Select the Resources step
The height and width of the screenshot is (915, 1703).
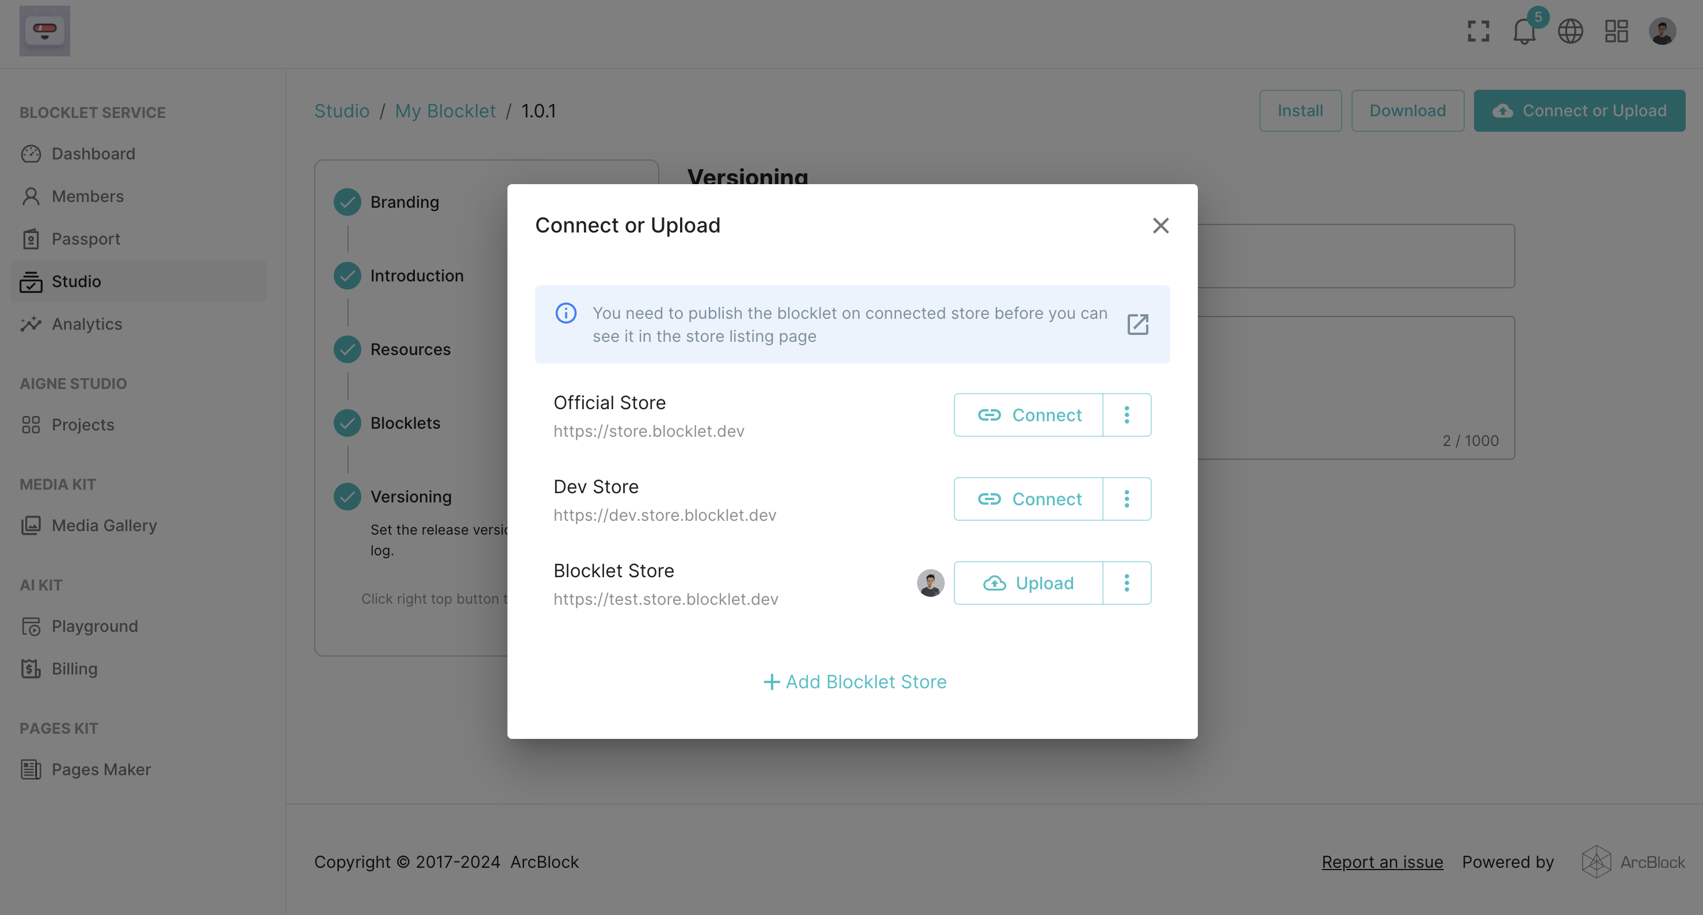[410, 350]
